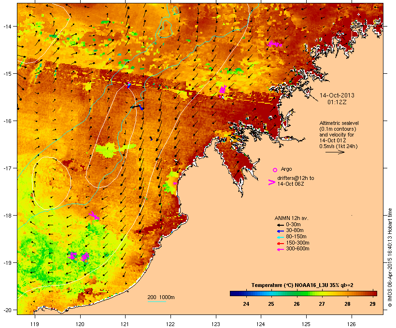Click the ANMN 12h av. heading
The height and width of the screenshot is (328, 396).
coord(291,218)
